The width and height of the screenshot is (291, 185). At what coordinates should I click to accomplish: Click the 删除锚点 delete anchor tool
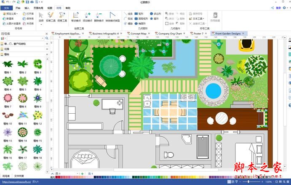pyautogui.click(x=99, y=17)
